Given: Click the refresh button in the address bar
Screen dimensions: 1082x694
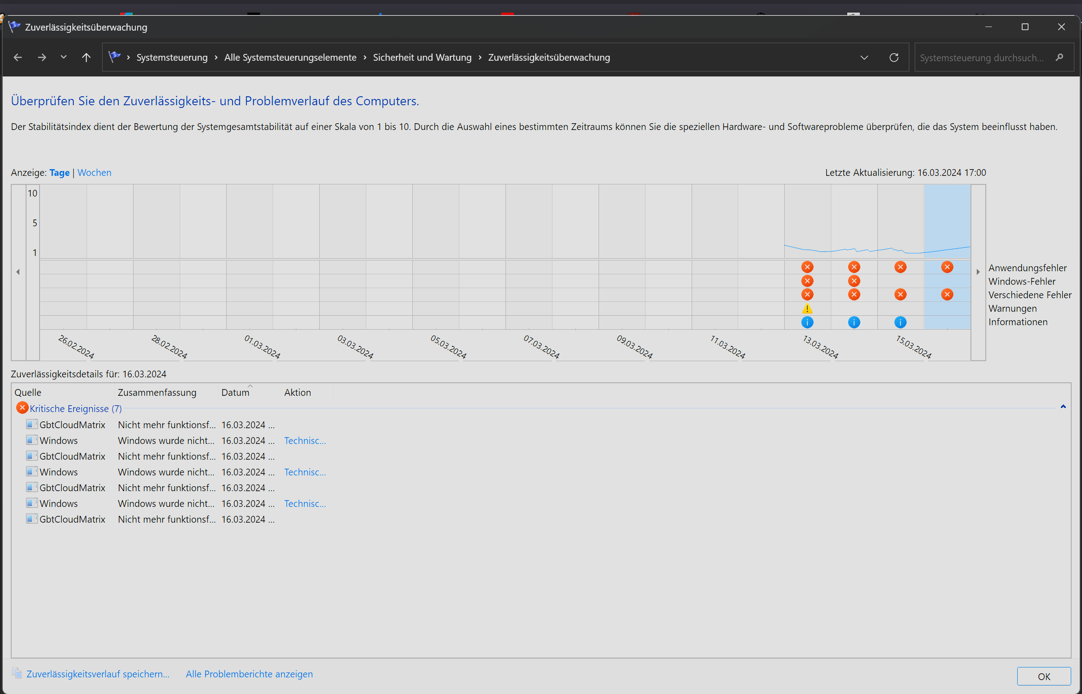Looking at the screenshot, I should pos(894,58).
